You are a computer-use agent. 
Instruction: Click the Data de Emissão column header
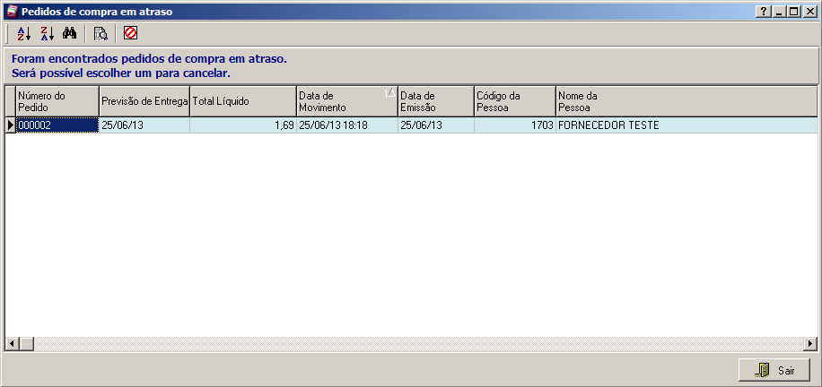(435, 101)
